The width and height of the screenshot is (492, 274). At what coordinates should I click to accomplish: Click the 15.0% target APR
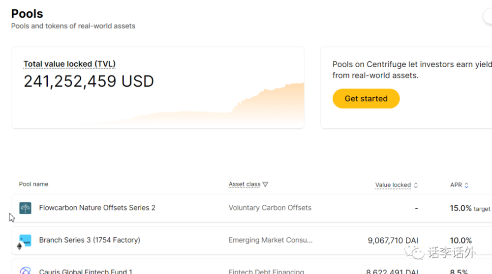(x=470, y=208)
